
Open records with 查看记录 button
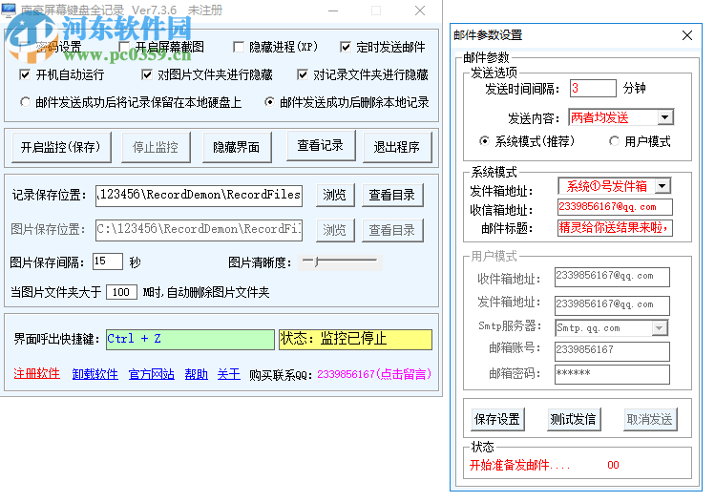tap(321, 145)
